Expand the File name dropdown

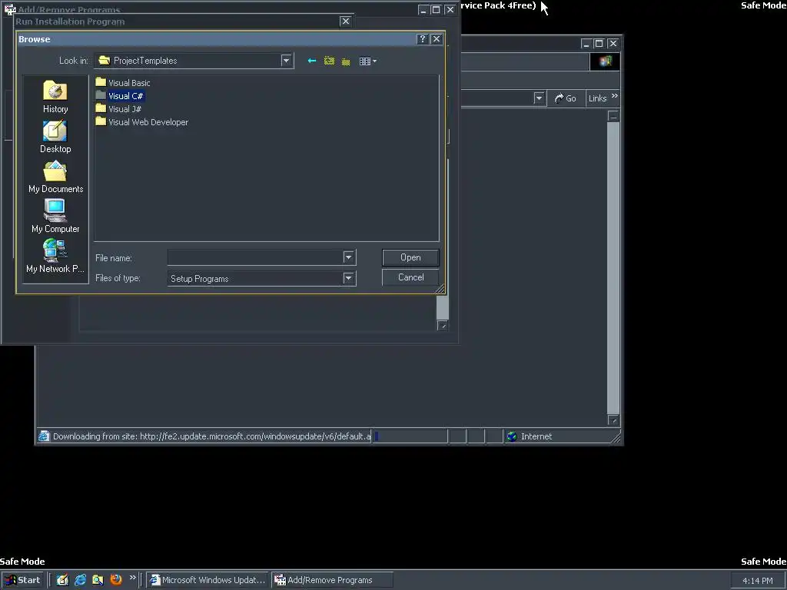[x=348, y=257]
